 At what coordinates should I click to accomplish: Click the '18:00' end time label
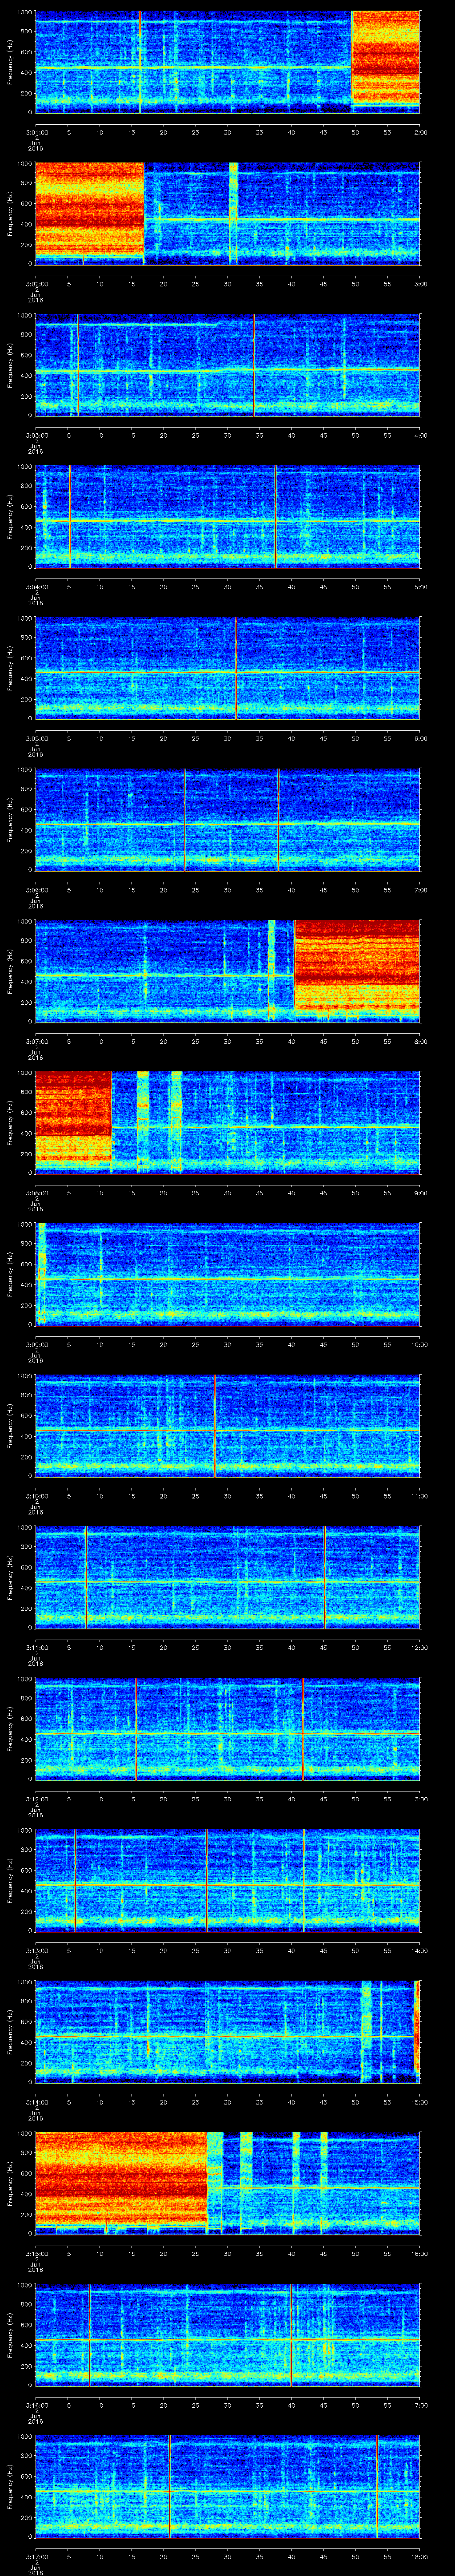[419, 2556]
